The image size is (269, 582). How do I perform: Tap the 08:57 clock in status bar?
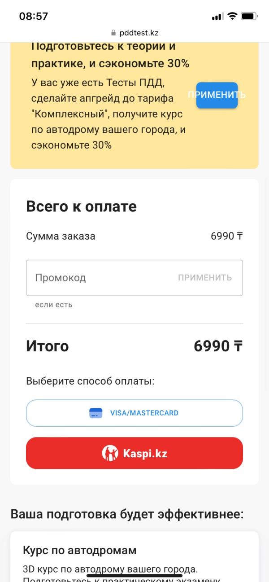point(34,16)
